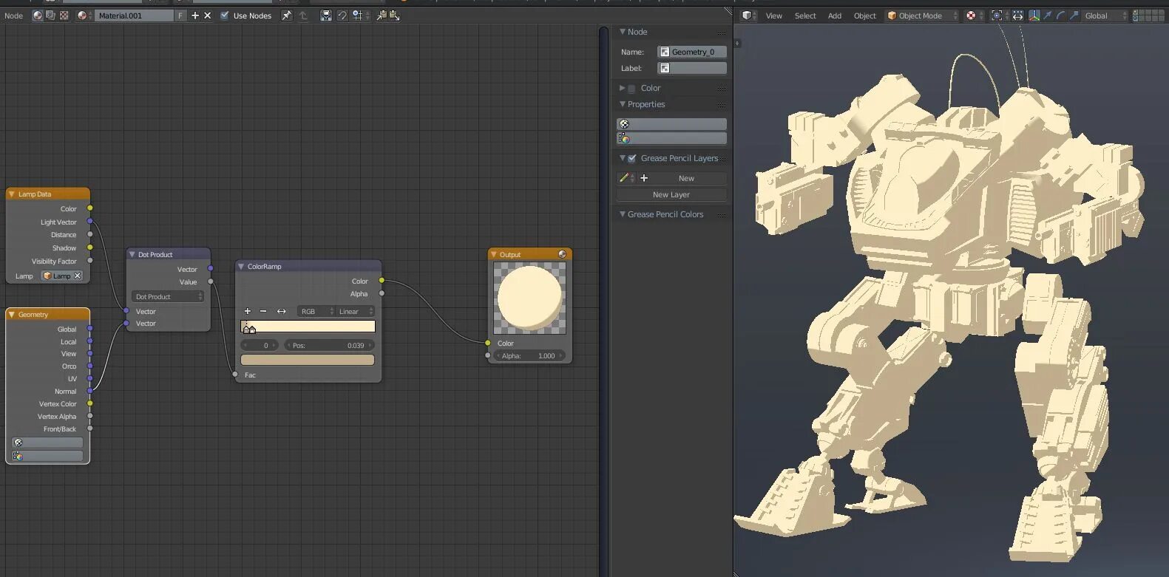Select the translate manipulator arrow icon
This screenshot has width=1169, height=577.
1047,16
